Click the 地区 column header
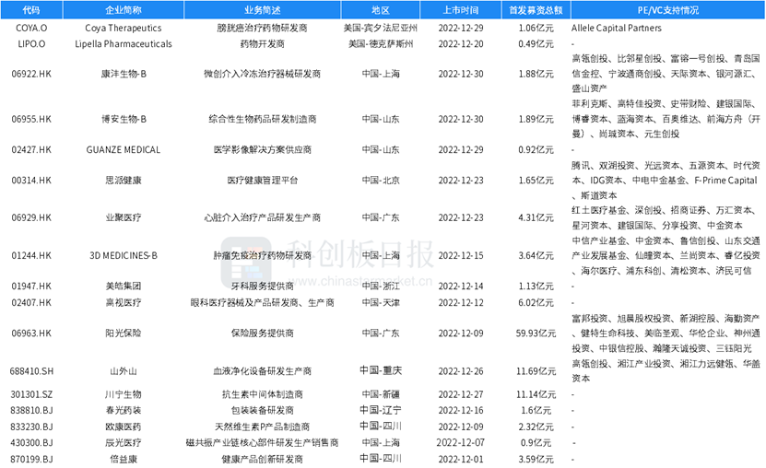 pos(381,10)
